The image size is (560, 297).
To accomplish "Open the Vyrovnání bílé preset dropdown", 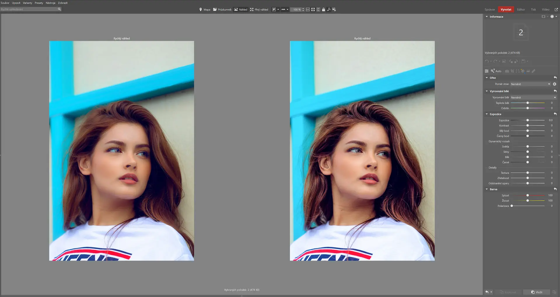I will point(533,98).
